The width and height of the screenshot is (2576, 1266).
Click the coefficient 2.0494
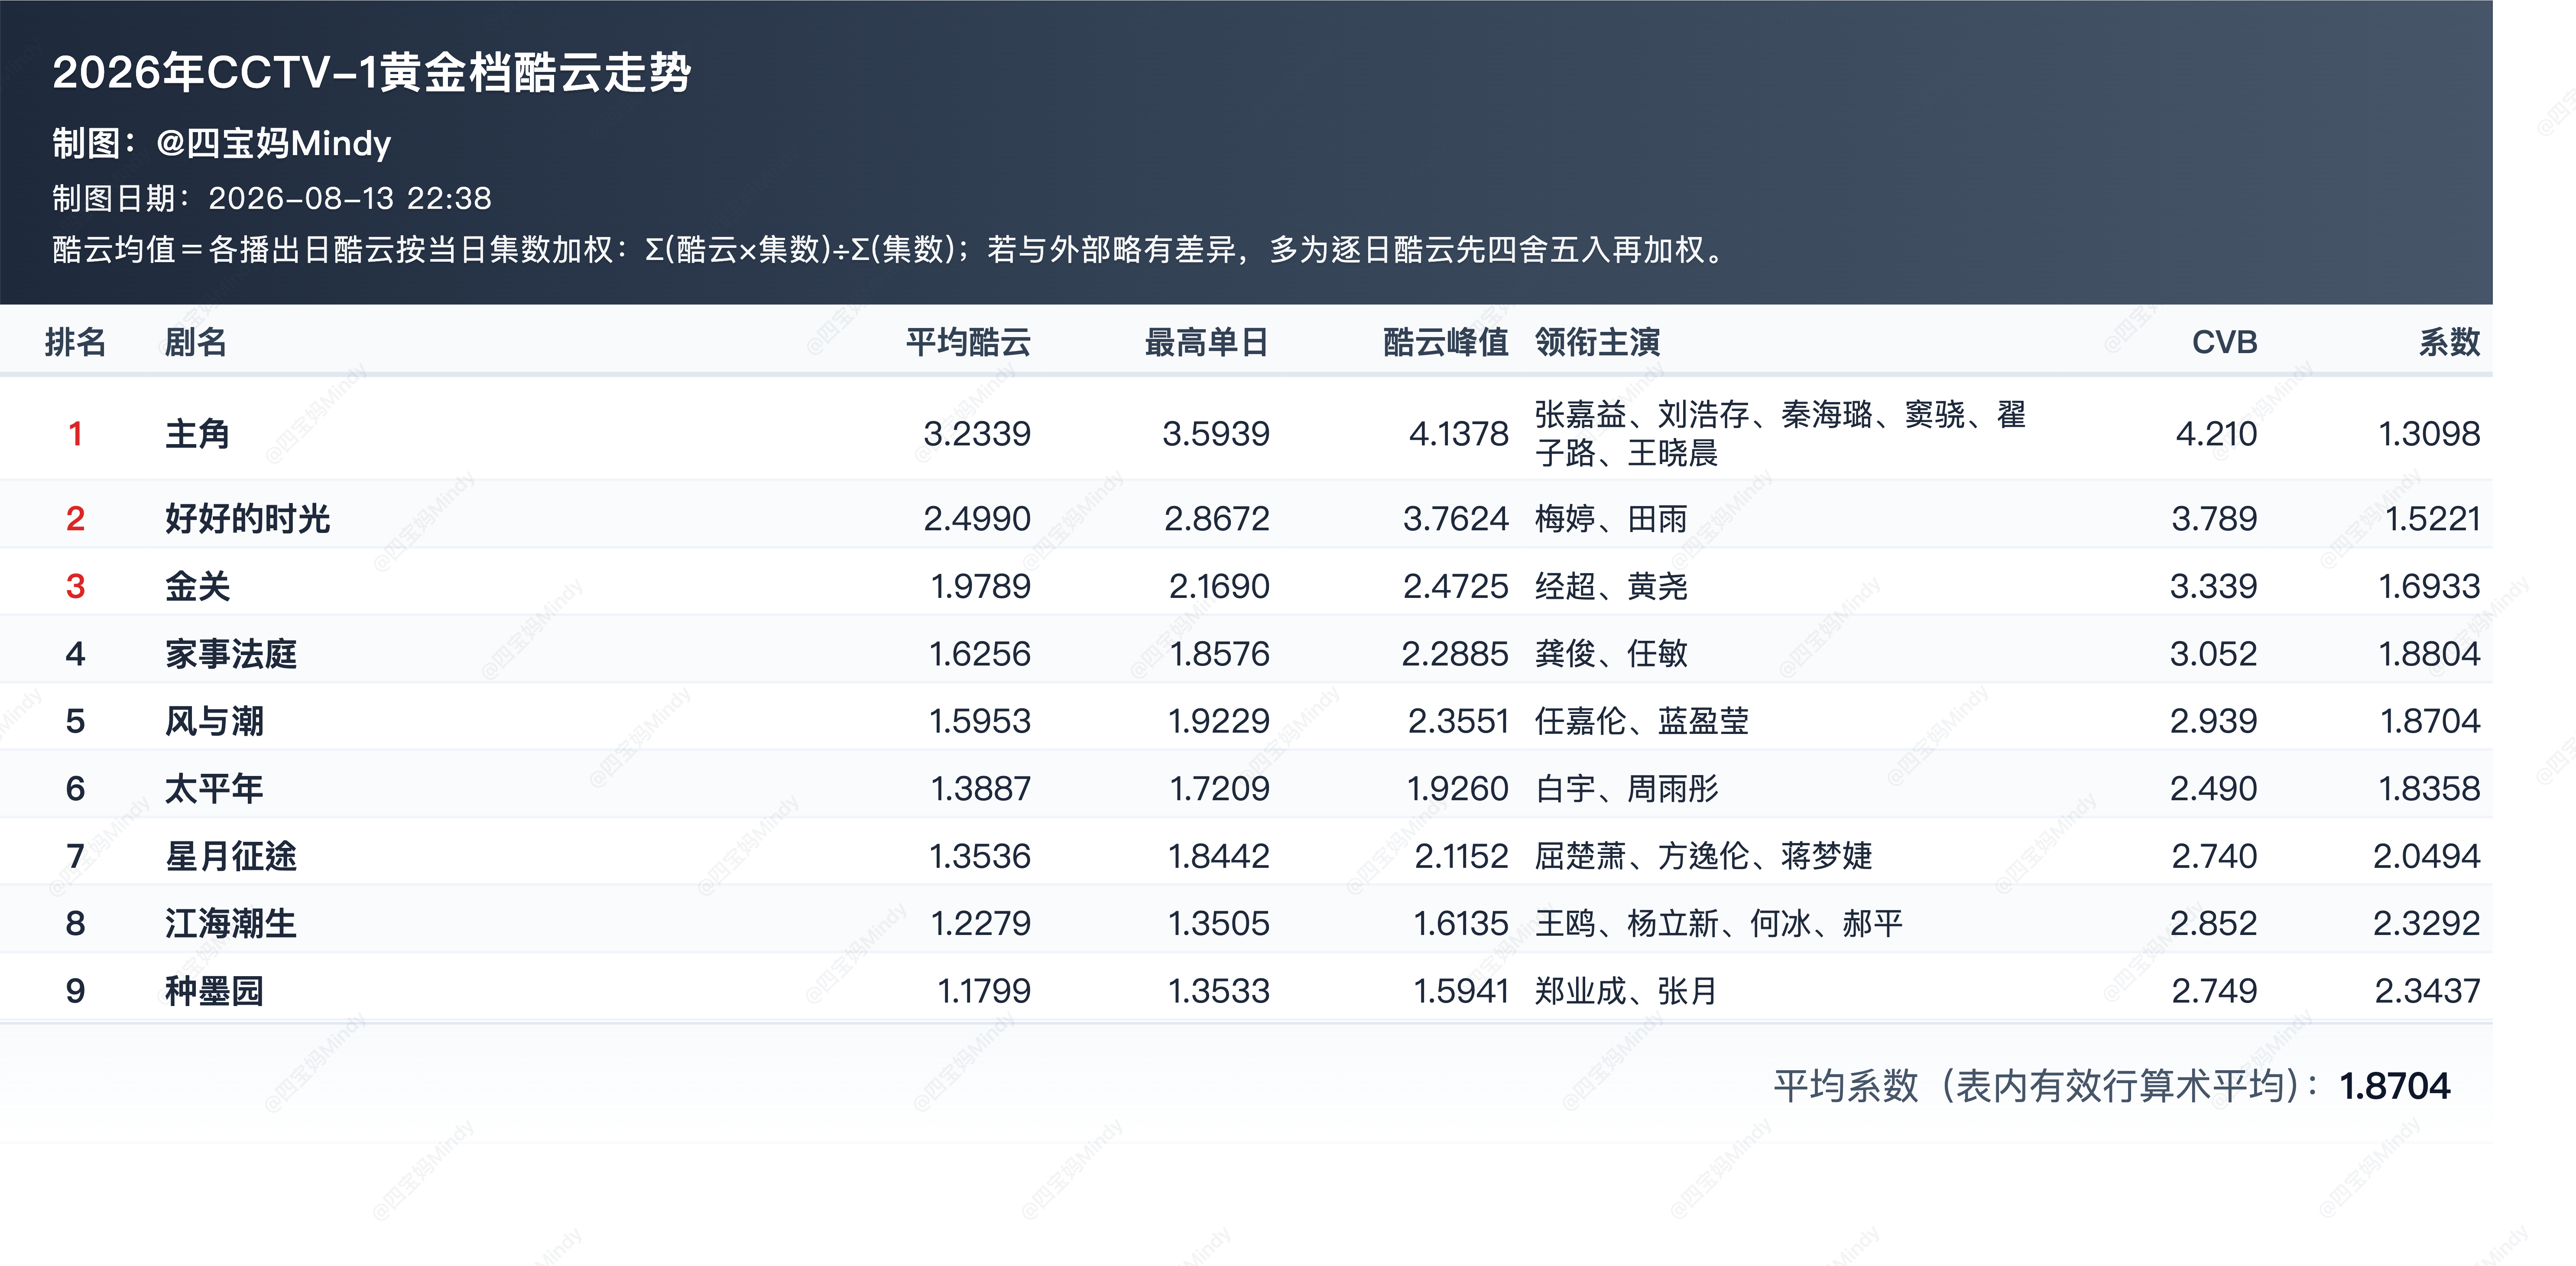pyautogui.click(x=2427, y=856)
